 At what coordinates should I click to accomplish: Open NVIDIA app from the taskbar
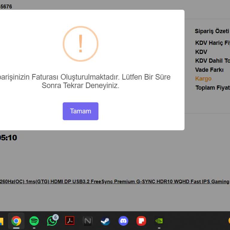[x=159, y=221]
